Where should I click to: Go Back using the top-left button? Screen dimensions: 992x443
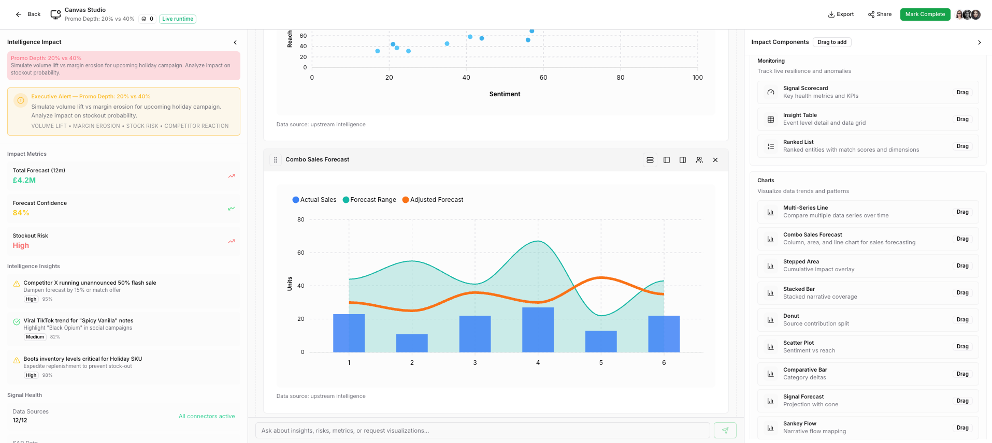(28, 14)
